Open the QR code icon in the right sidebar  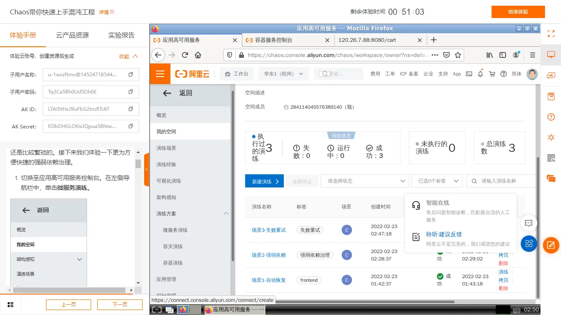point(551,158)
